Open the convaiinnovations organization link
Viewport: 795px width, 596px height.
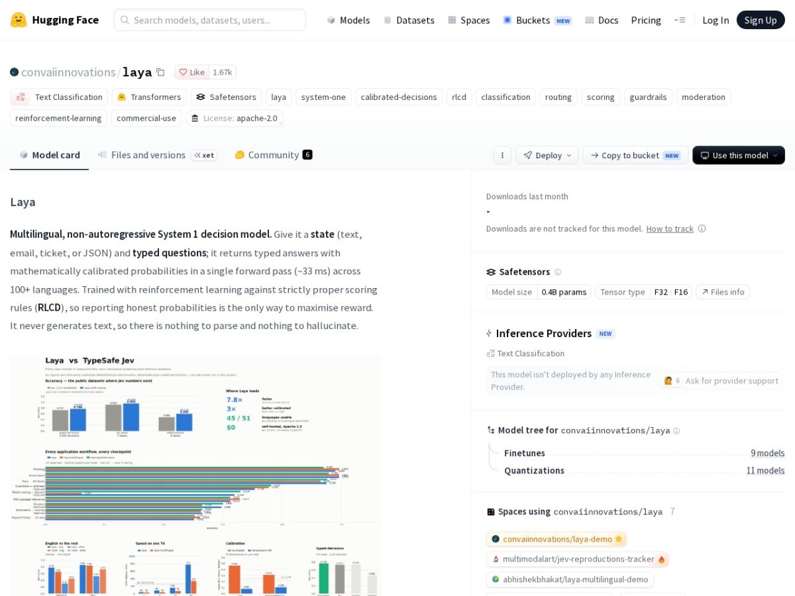68,72
